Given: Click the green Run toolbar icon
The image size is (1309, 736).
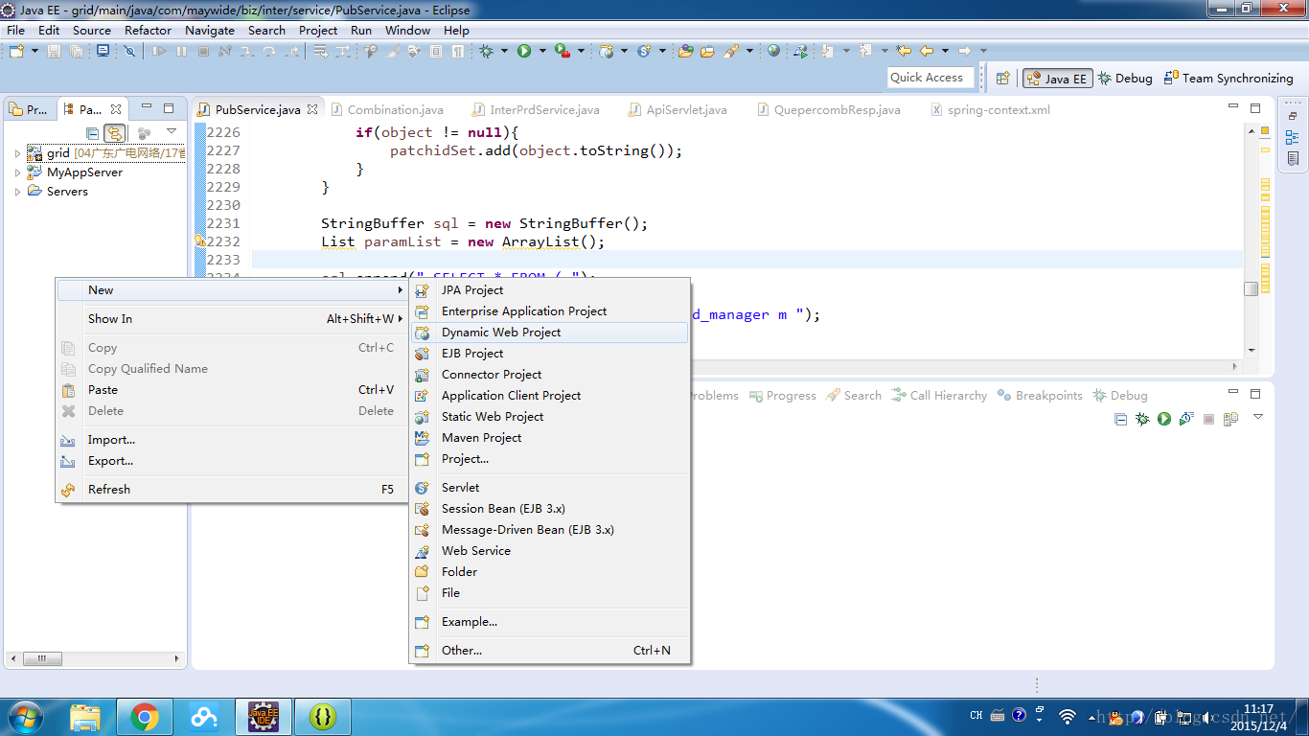Looking at the screenshot, I should (x=524, y=51).
